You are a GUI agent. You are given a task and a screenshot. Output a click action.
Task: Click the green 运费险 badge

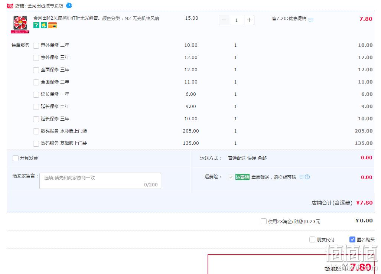point(242,177)
